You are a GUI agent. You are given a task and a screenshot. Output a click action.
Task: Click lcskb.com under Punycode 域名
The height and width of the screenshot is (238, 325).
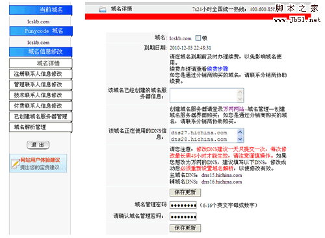(38, 43)
